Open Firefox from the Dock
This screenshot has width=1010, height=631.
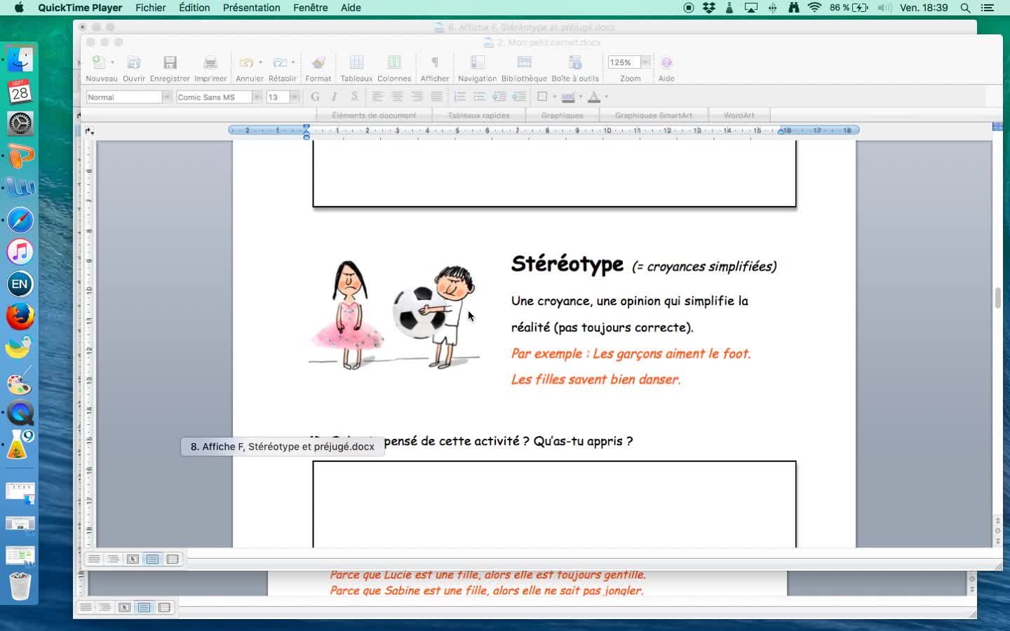[20, 316]
